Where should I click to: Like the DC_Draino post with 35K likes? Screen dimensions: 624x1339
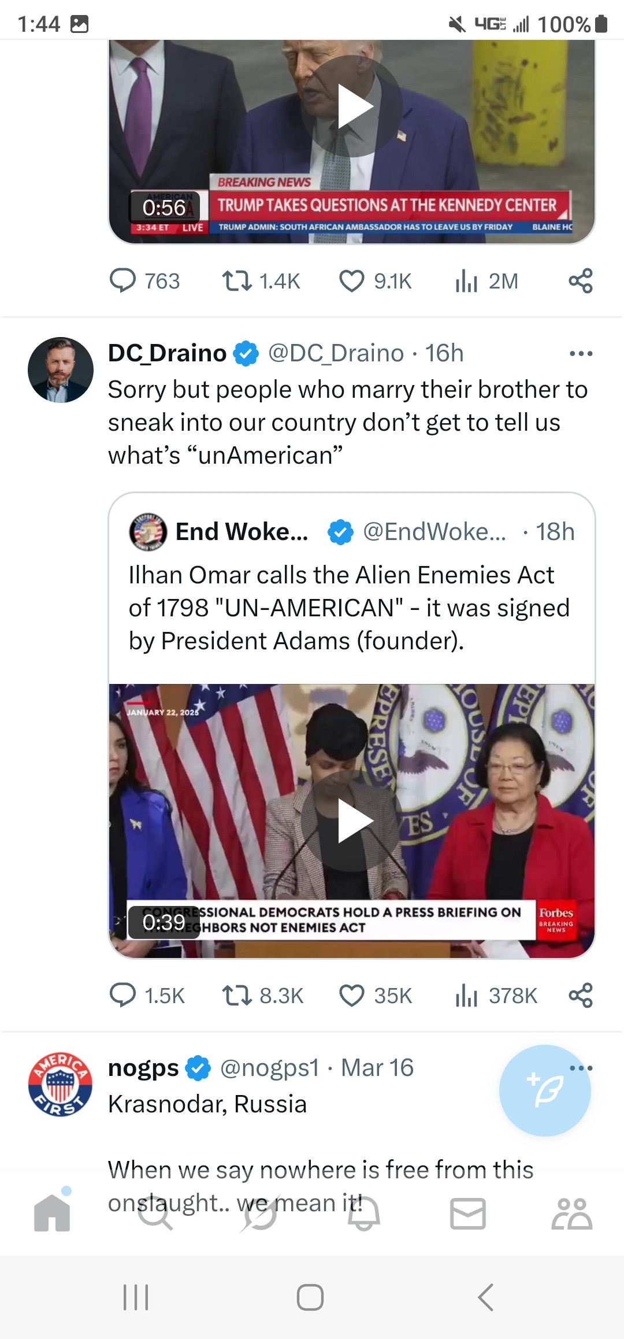(x=351, y=995)
